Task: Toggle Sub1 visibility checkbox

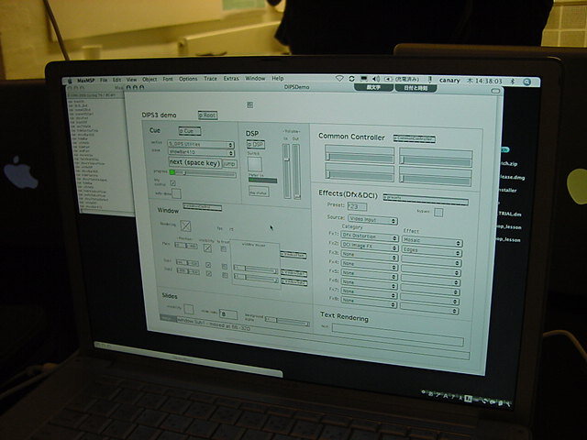Action: [208, 265]
